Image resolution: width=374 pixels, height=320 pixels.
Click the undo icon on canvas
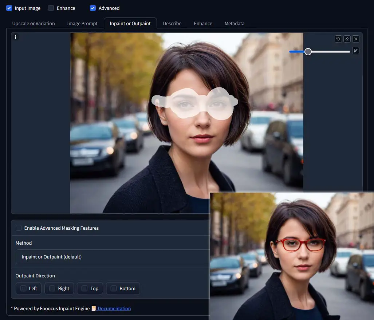click(338, 39)
